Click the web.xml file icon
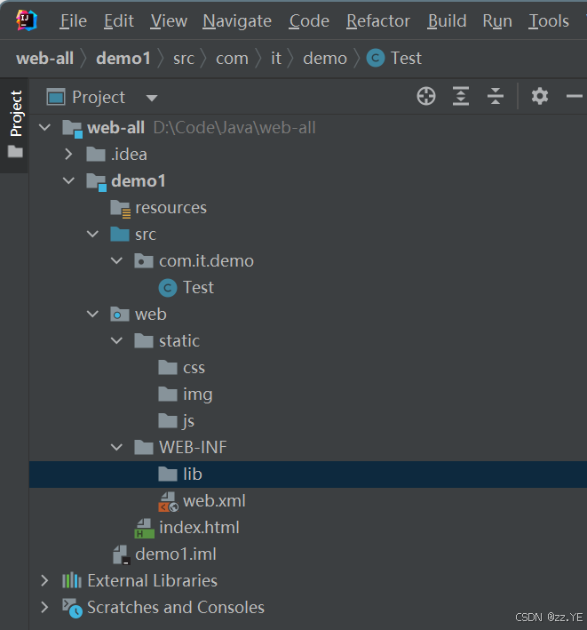The image size is (587, 630). click(x=168, y=501)
